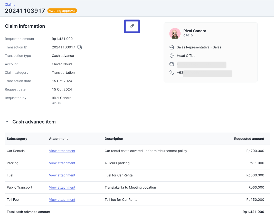This screenshot has width=274, height=224.
Task: Click the phone icon in employee card
Action: coord(172,73)
